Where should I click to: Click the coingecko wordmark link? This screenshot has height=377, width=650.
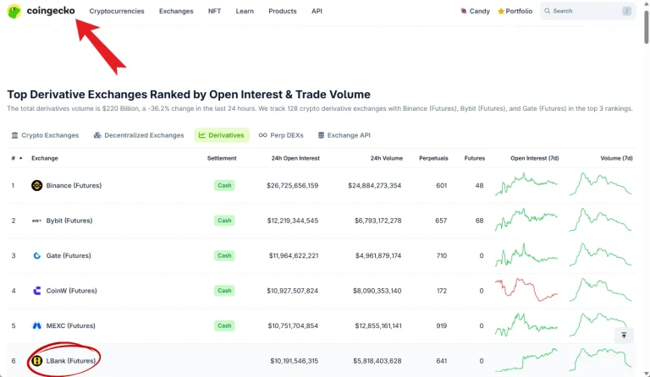[x=51, y=11]
